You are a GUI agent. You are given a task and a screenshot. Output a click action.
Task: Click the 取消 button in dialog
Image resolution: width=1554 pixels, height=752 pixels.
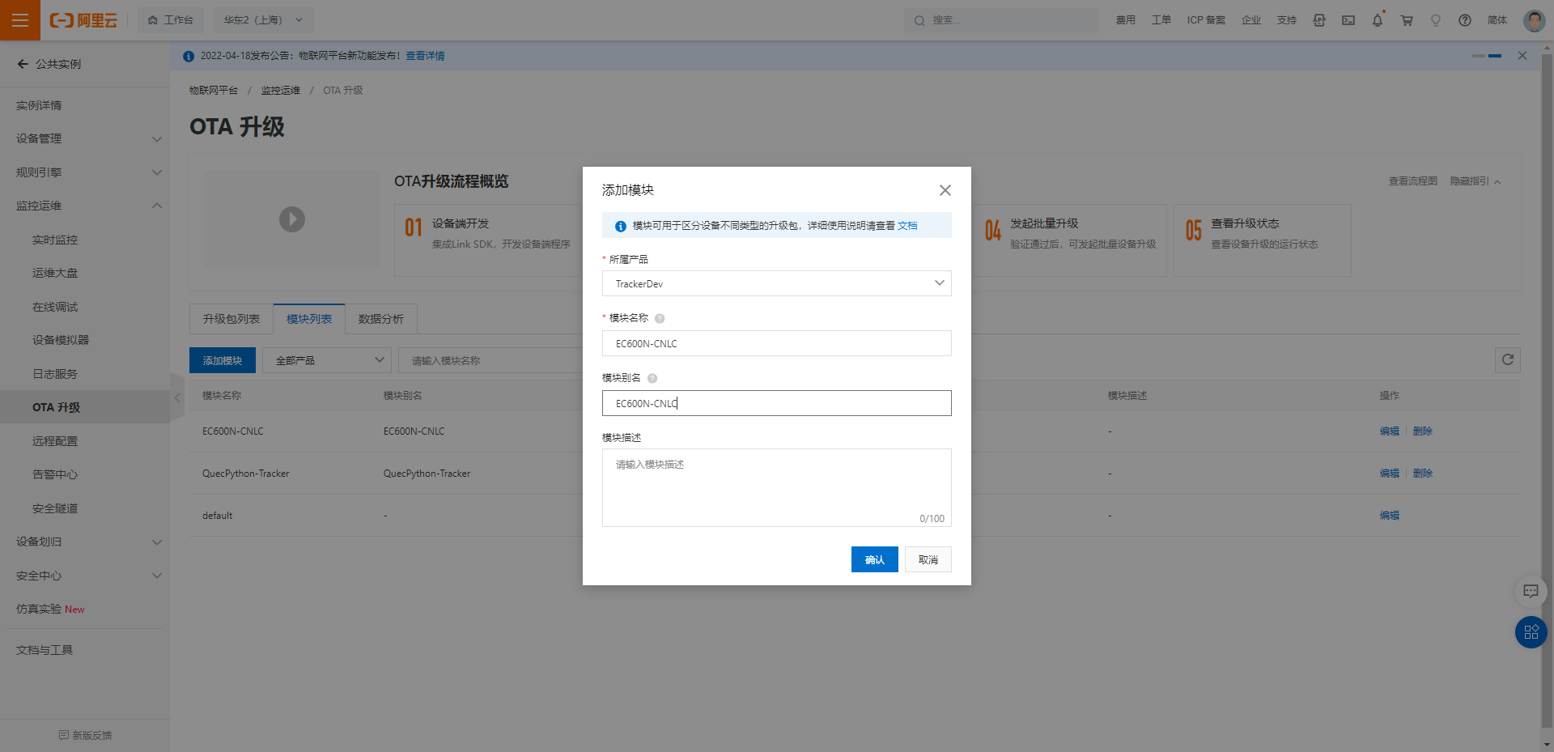928,559
